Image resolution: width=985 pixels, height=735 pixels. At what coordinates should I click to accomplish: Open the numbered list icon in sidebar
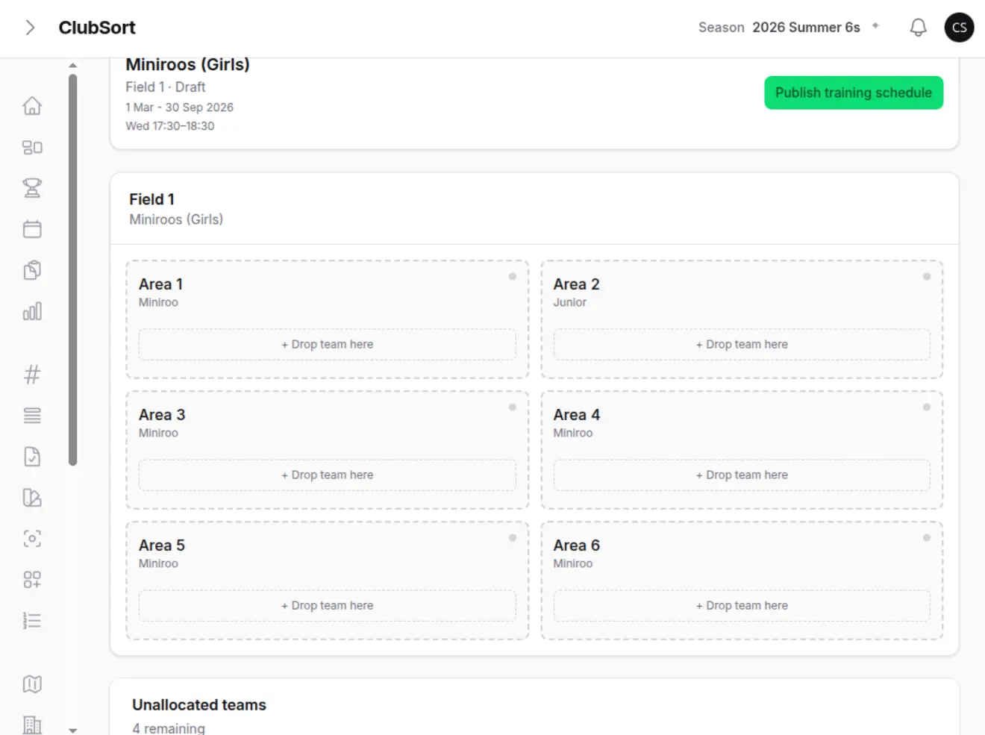tap(32, 621)
